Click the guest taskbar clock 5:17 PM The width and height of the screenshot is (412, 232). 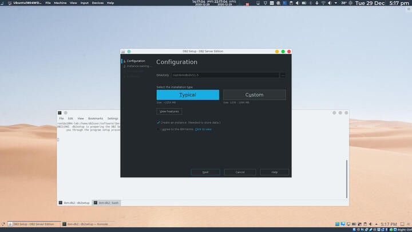[389, 224]
